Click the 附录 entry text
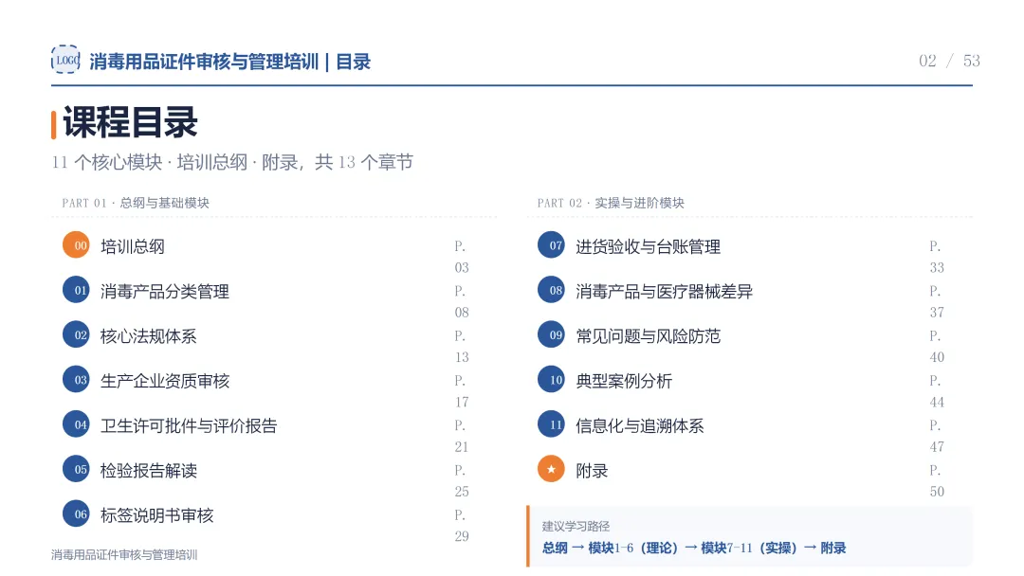Image resolution: width=1024 pixels, height=576 pixels. point(592,471)
